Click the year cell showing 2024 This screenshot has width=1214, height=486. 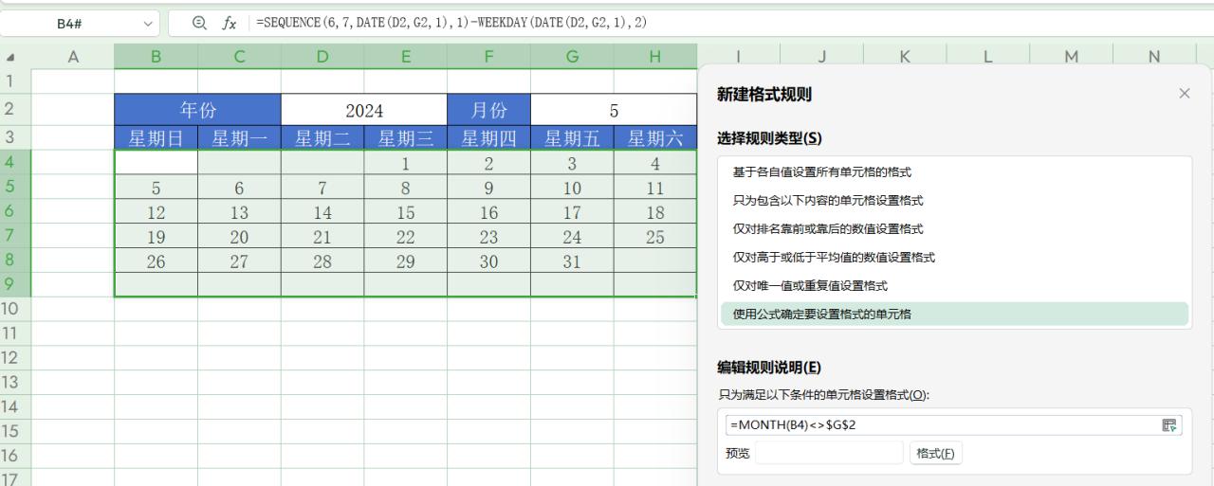coord(364,111)
